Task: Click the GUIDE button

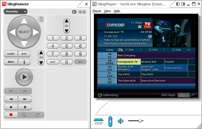Action: coord(11,54)
